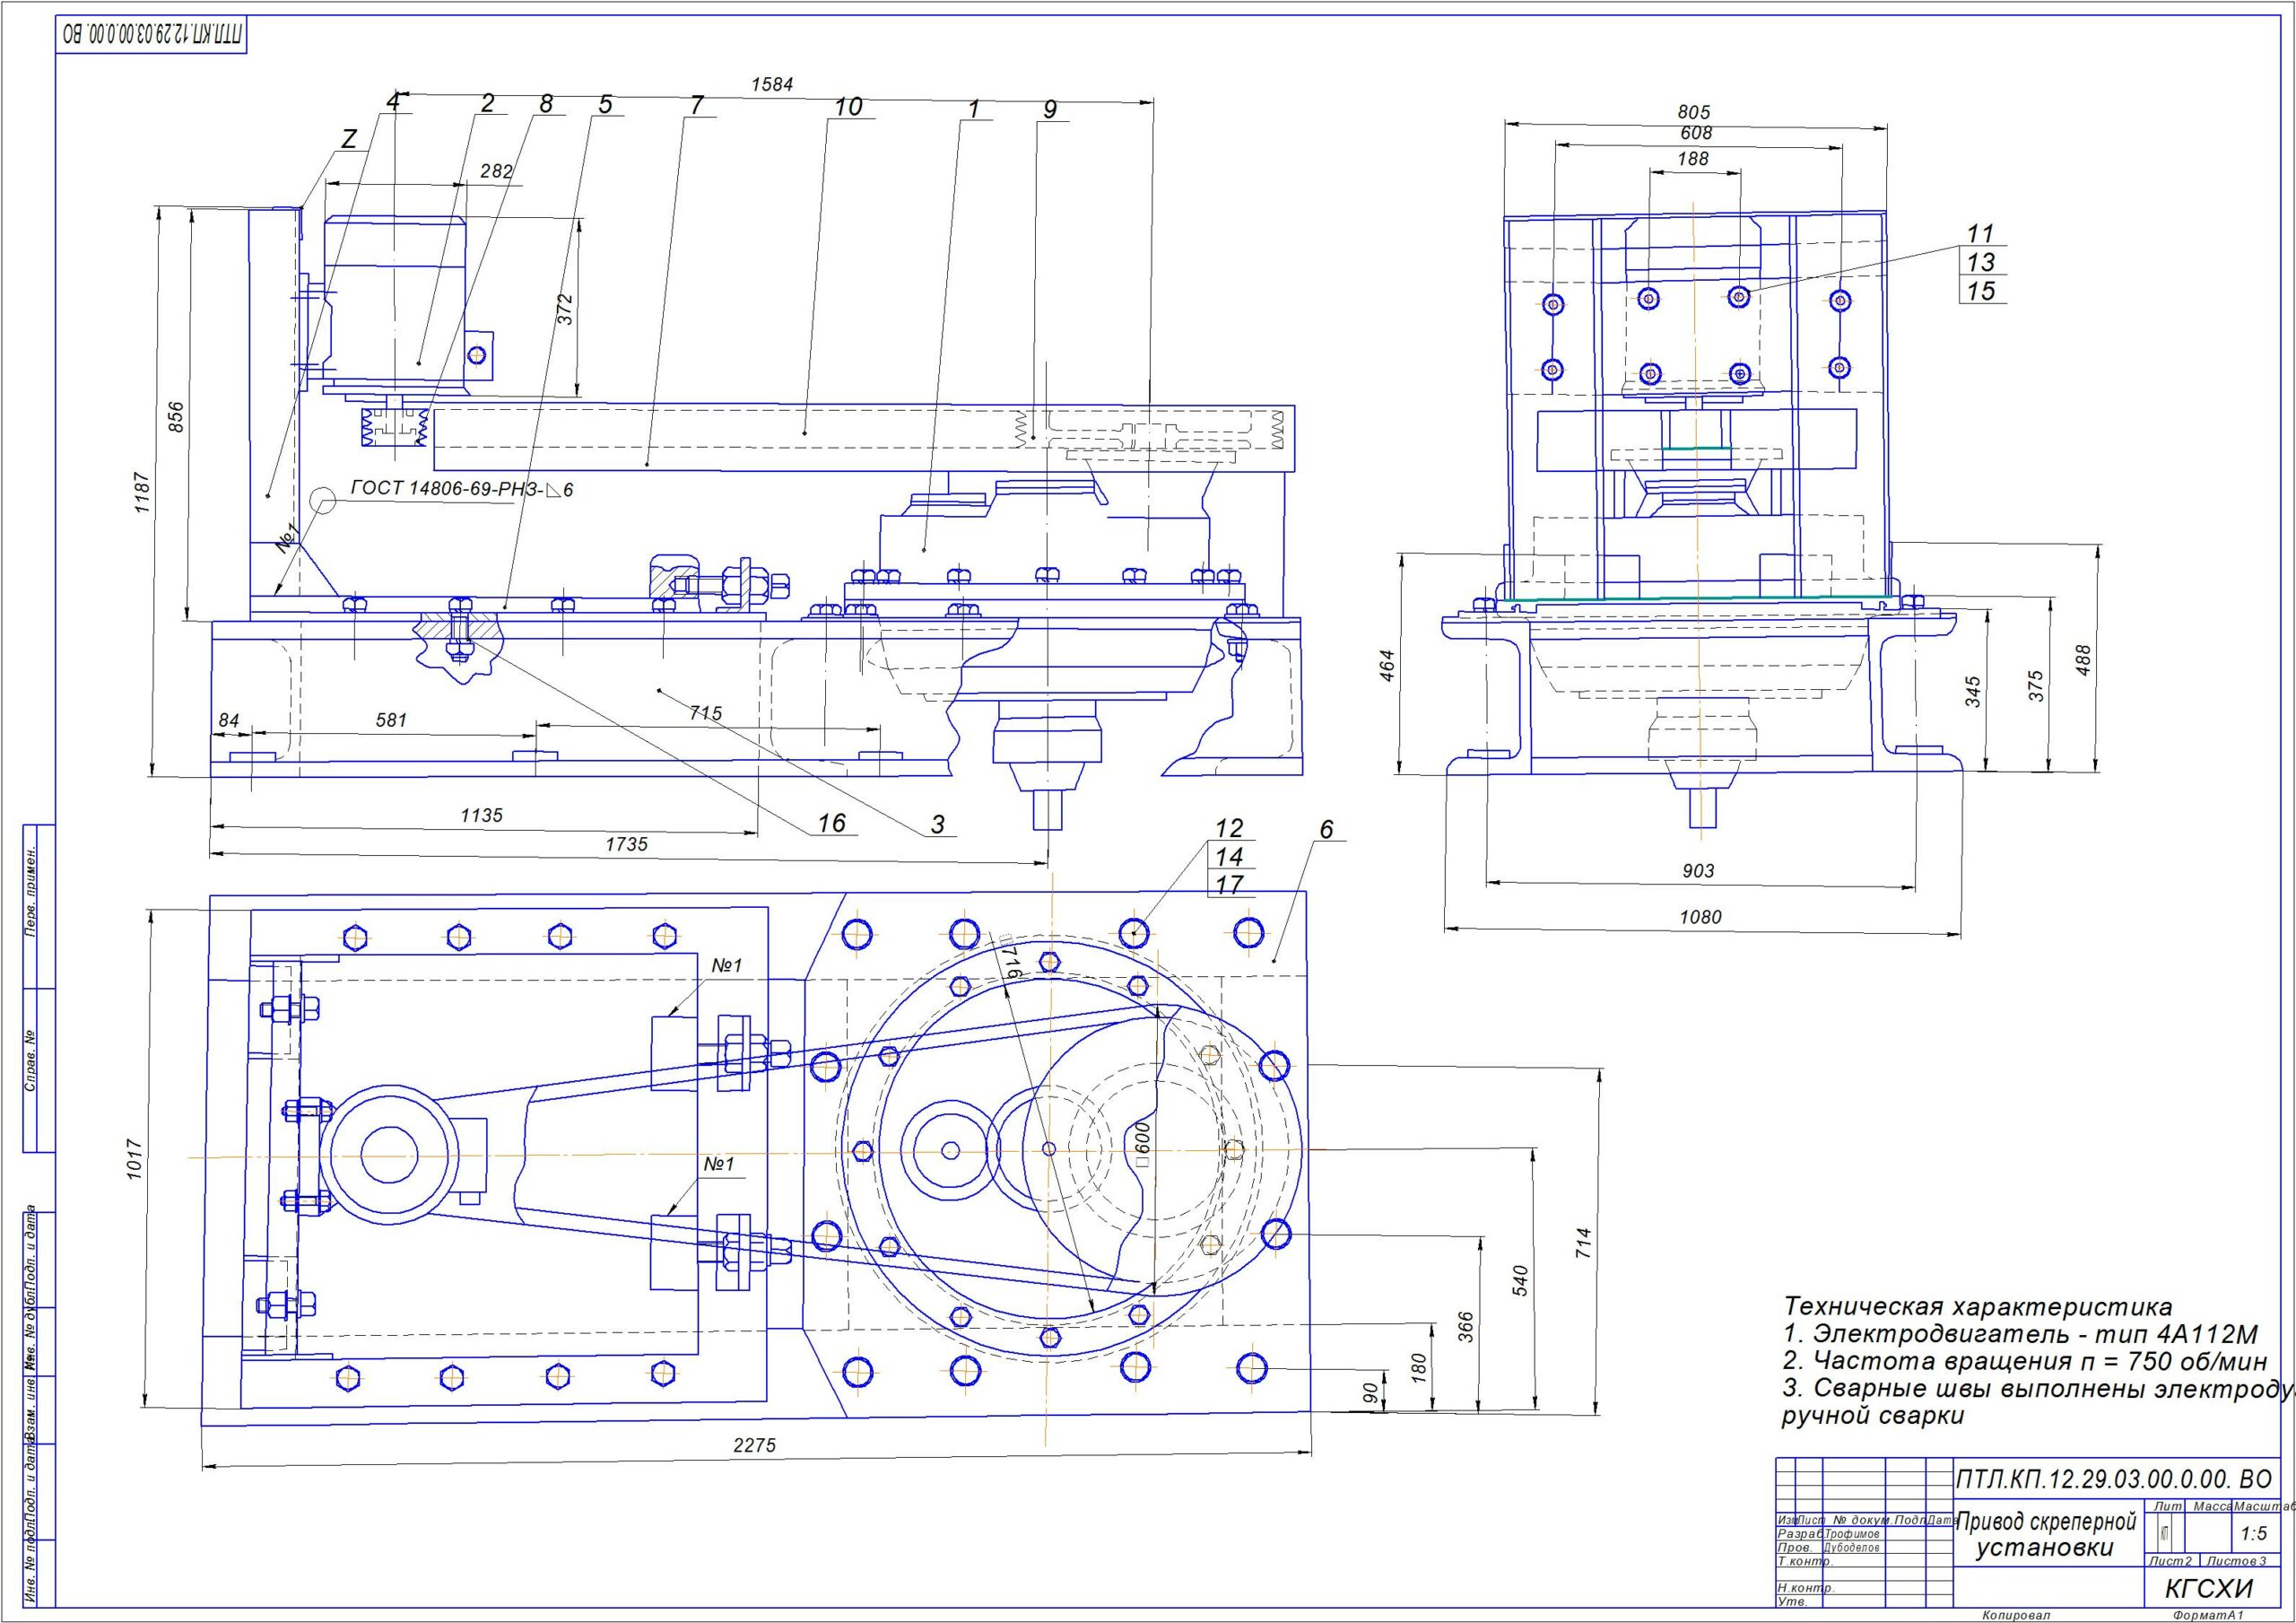This screenshot has width=2296, height=1623.
Task: Select the 366 dimension value
Action: tap(1467, 1328)
